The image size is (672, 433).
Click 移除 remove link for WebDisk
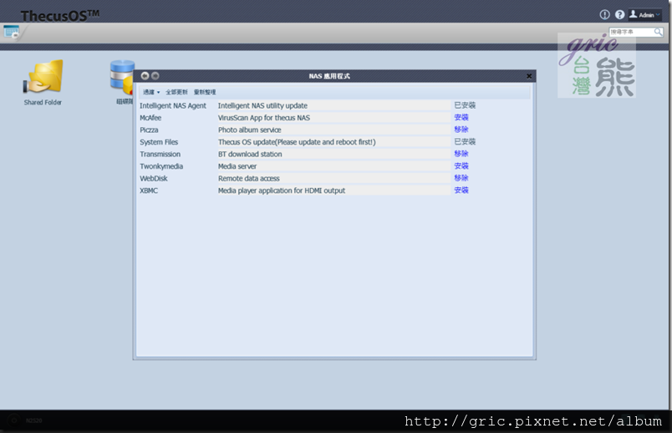461,178
